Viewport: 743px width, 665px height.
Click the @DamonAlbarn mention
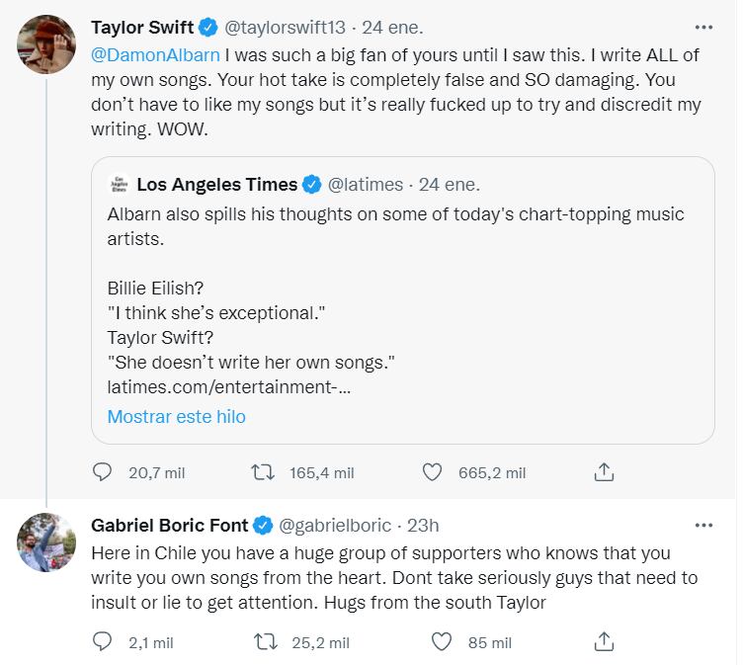pos(155,54)
